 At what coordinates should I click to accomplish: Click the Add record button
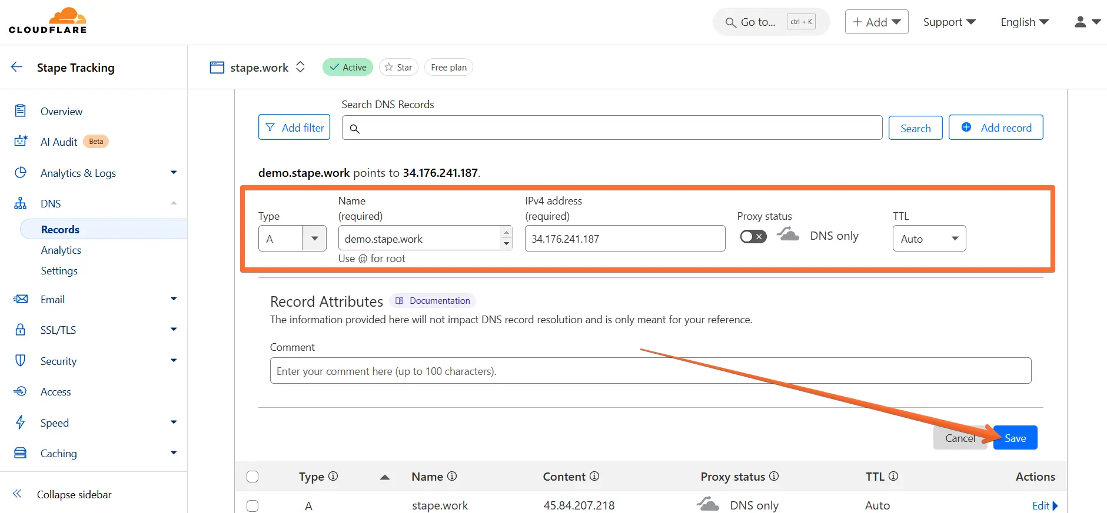(x=996, y=128)
